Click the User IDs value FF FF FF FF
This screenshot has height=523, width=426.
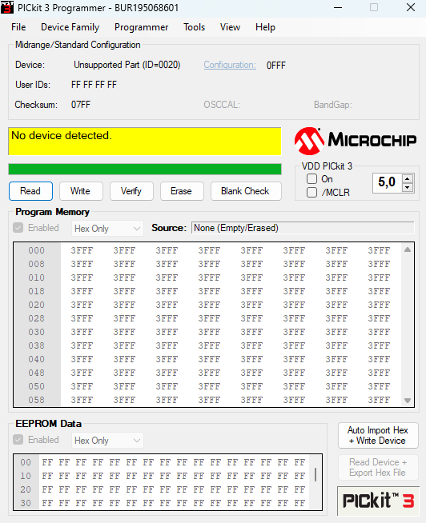coord(94,85)
